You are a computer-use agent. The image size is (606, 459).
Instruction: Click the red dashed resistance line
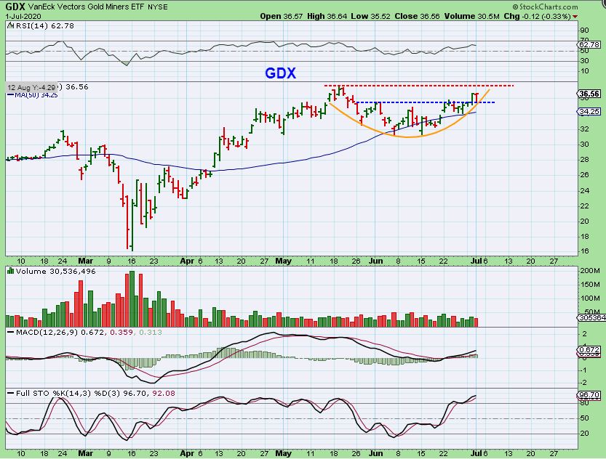(418, 85)
